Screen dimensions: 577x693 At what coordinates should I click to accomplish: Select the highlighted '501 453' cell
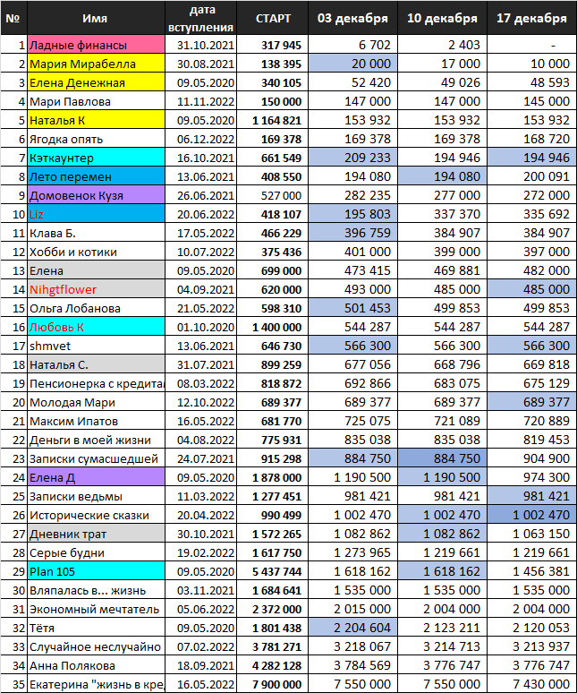point(352,308)
